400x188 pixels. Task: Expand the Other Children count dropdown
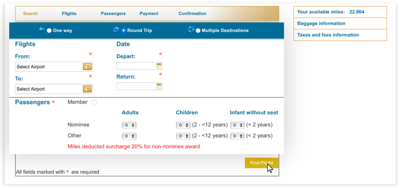click(x=183, y=136)
